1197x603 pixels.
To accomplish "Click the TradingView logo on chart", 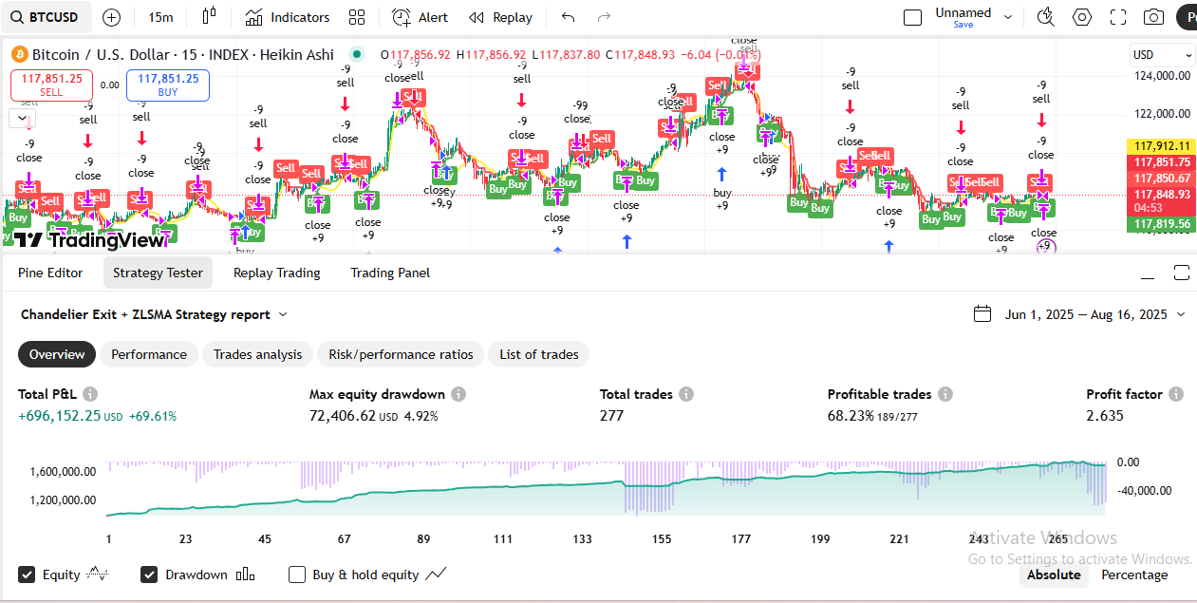I will (x=90, y=240).
